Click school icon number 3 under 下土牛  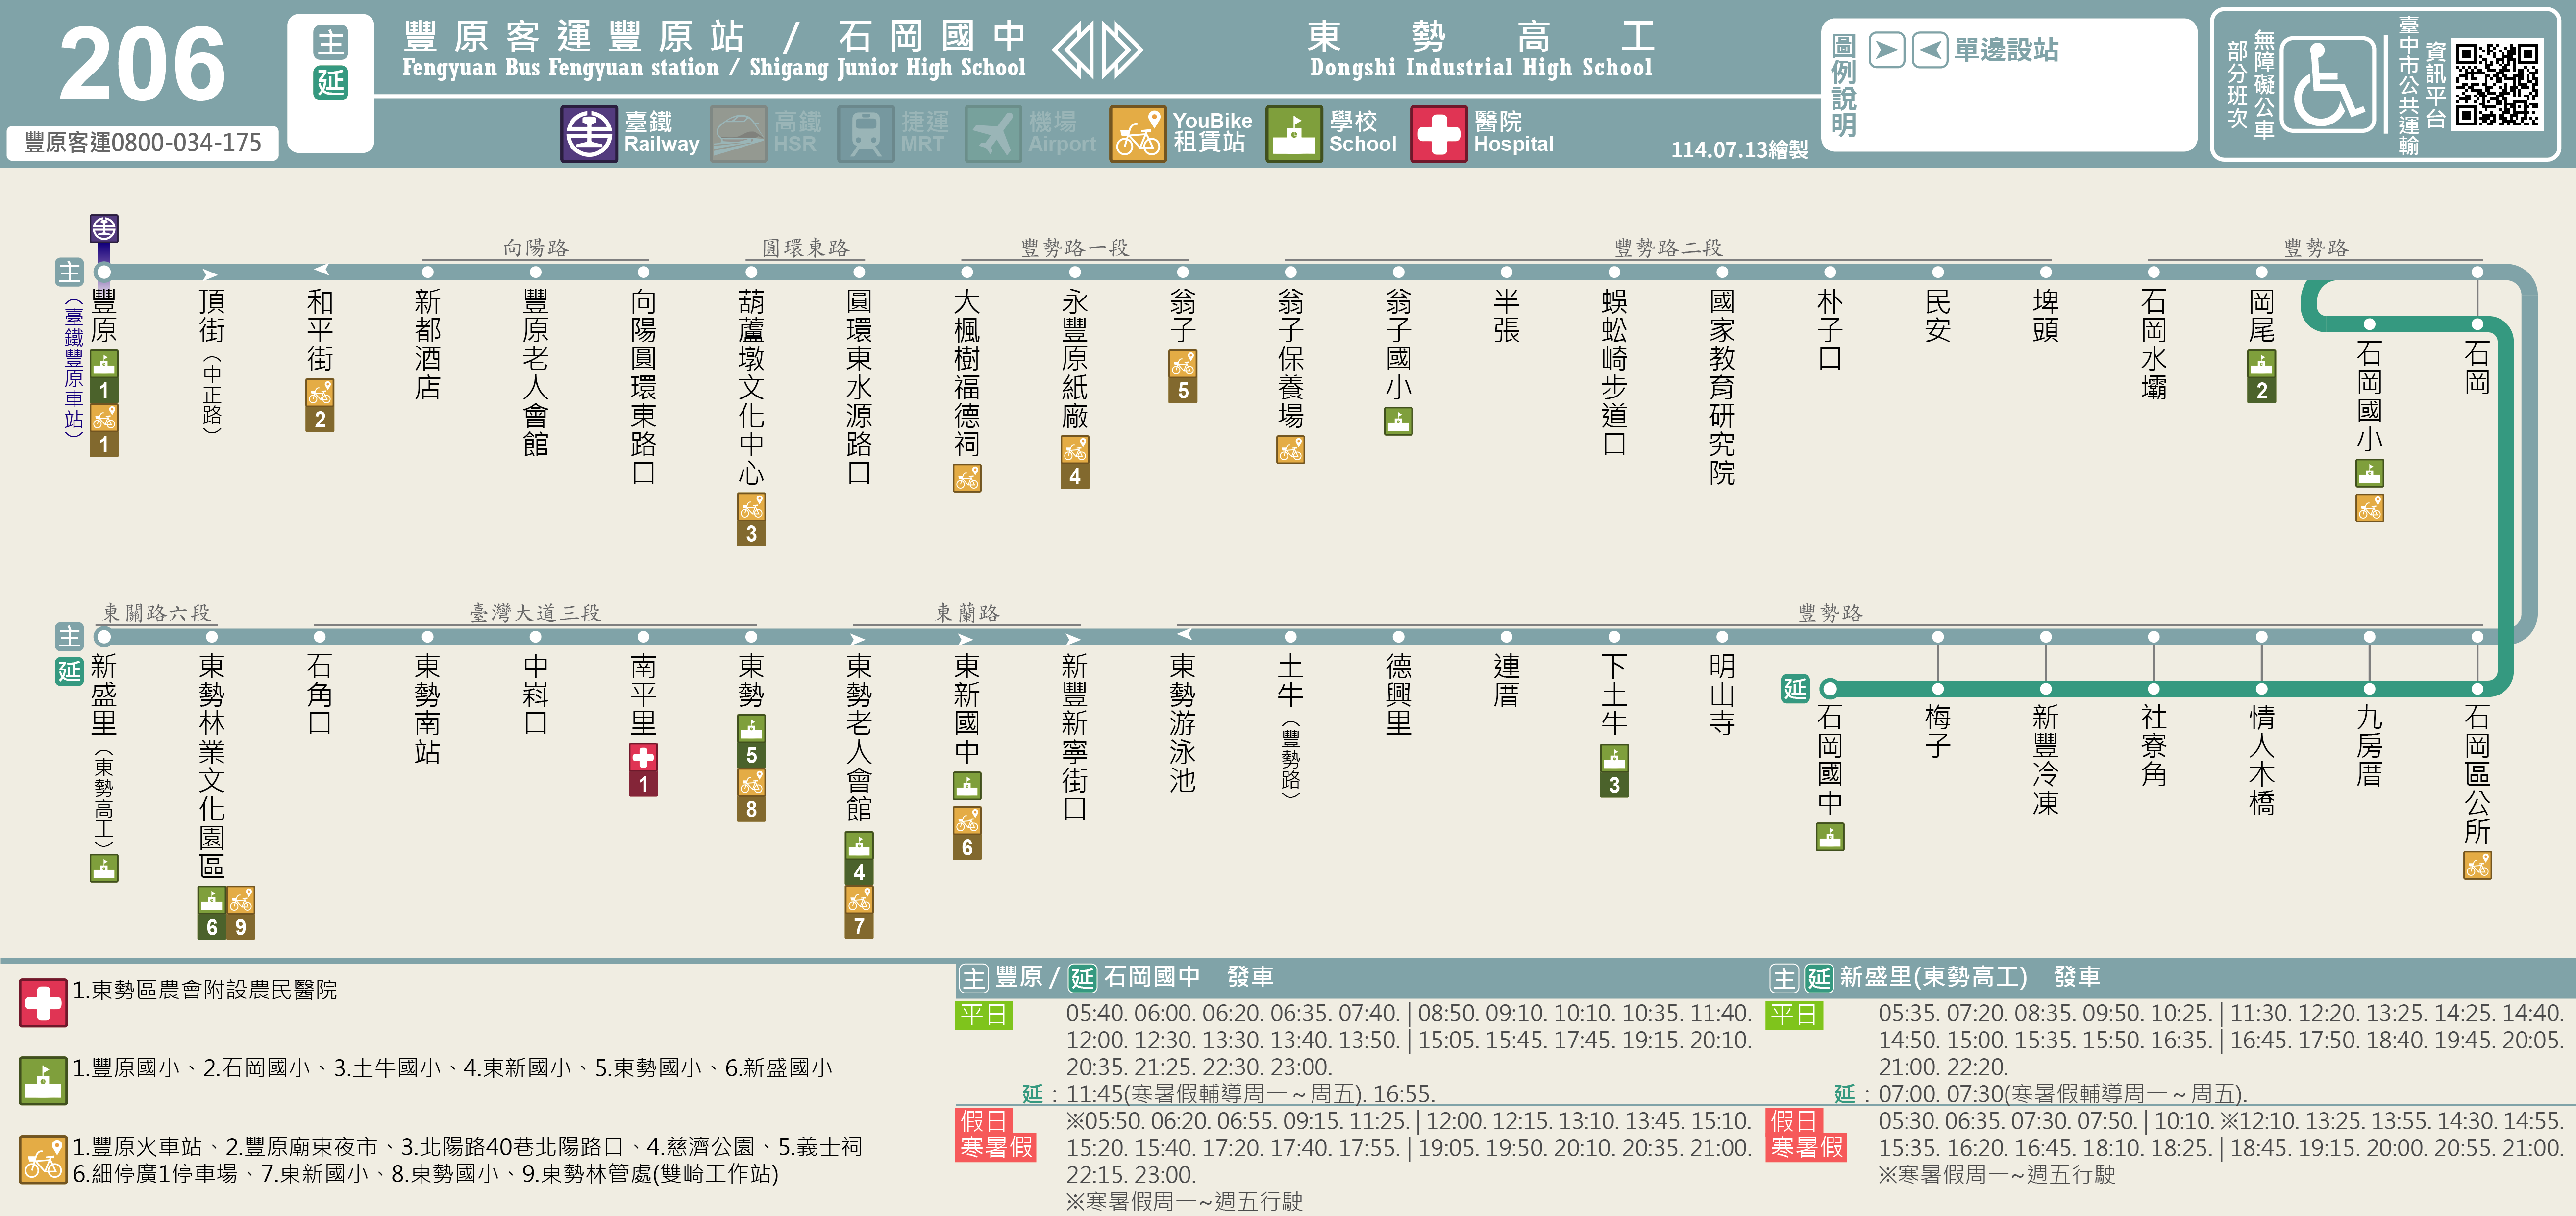[x=1614, y=770]
